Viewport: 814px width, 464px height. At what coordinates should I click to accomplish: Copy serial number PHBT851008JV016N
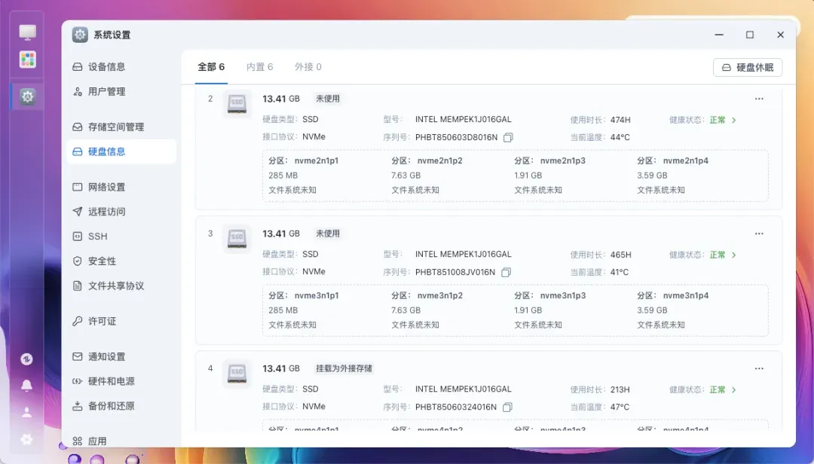(x=506, y=272)
